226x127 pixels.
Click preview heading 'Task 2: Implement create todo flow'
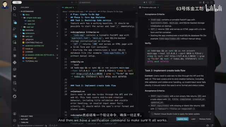pyautogui.click(x=165, y=71)
